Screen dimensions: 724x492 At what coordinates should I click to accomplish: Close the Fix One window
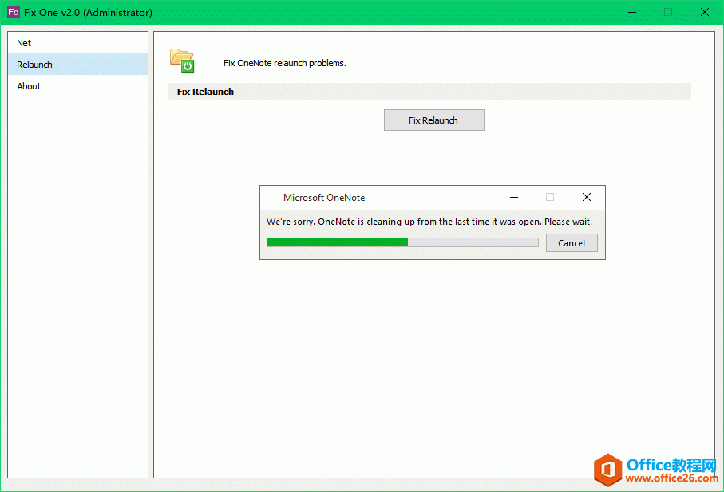(x=705, y=12)
